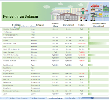Select the Acara Olahraga cell
Screen dimensions: 110x100
click(x=9, y=52)
